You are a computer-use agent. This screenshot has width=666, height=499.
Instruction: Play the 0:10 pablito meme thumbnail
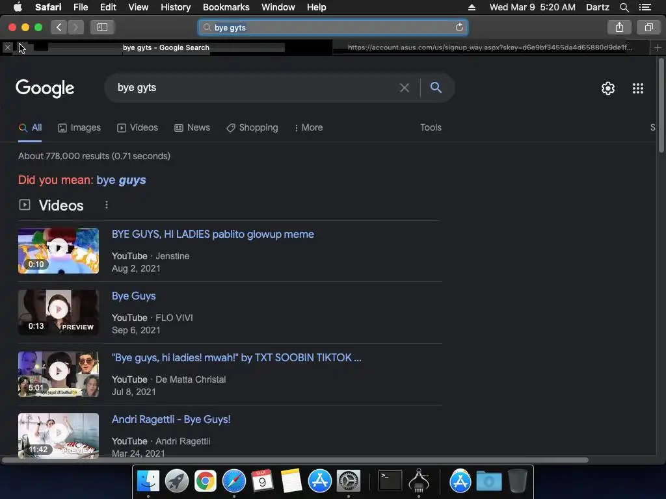click(58, 251)
